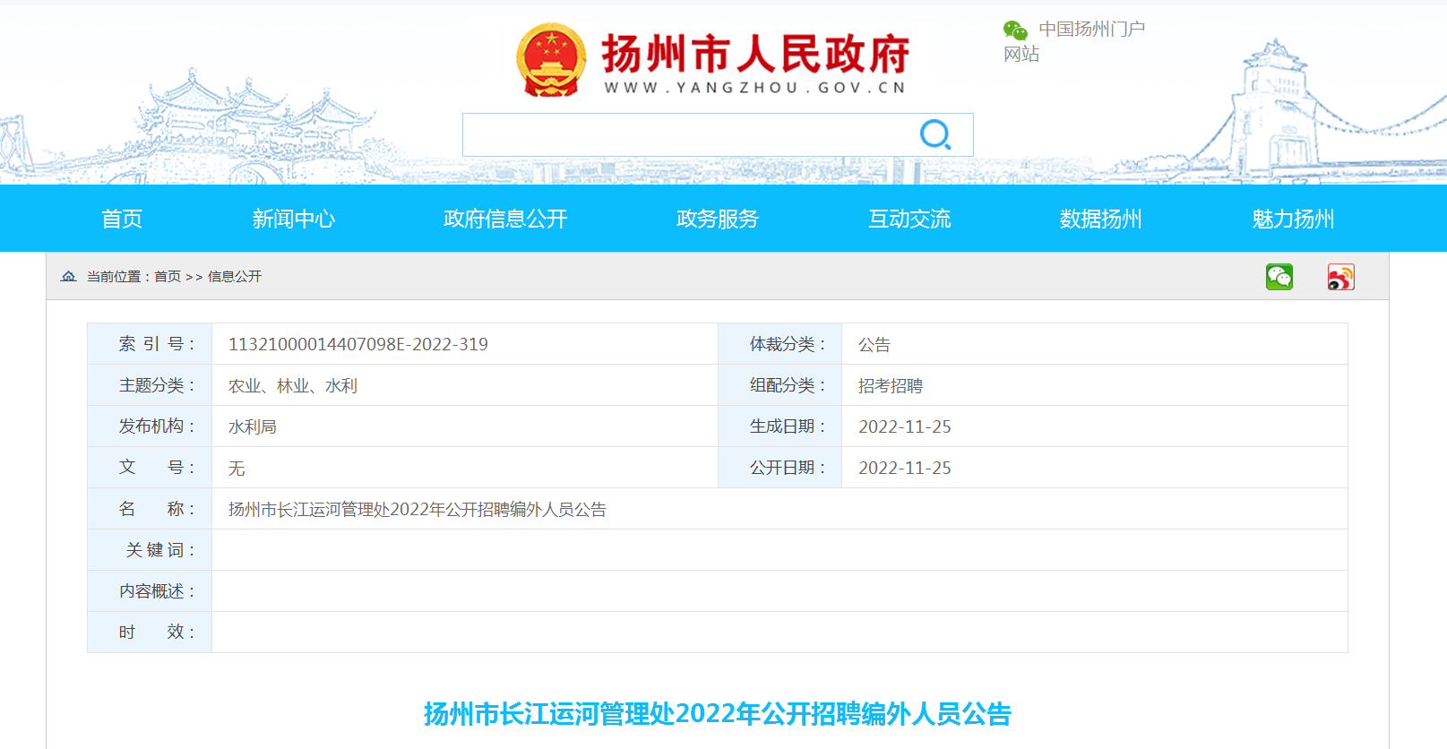
Task: Navigate to 数据扬州 section
Action: [x=1100, y=219]
